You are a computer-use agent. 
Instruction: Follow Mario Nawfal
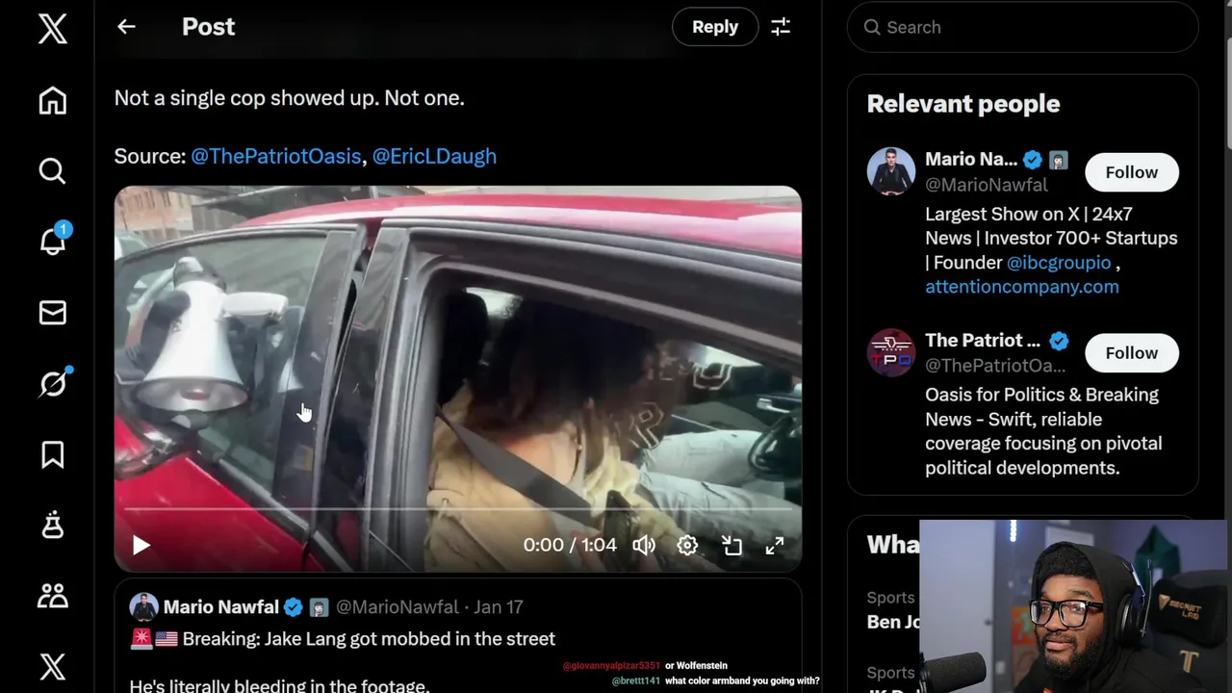[1132, 172]
